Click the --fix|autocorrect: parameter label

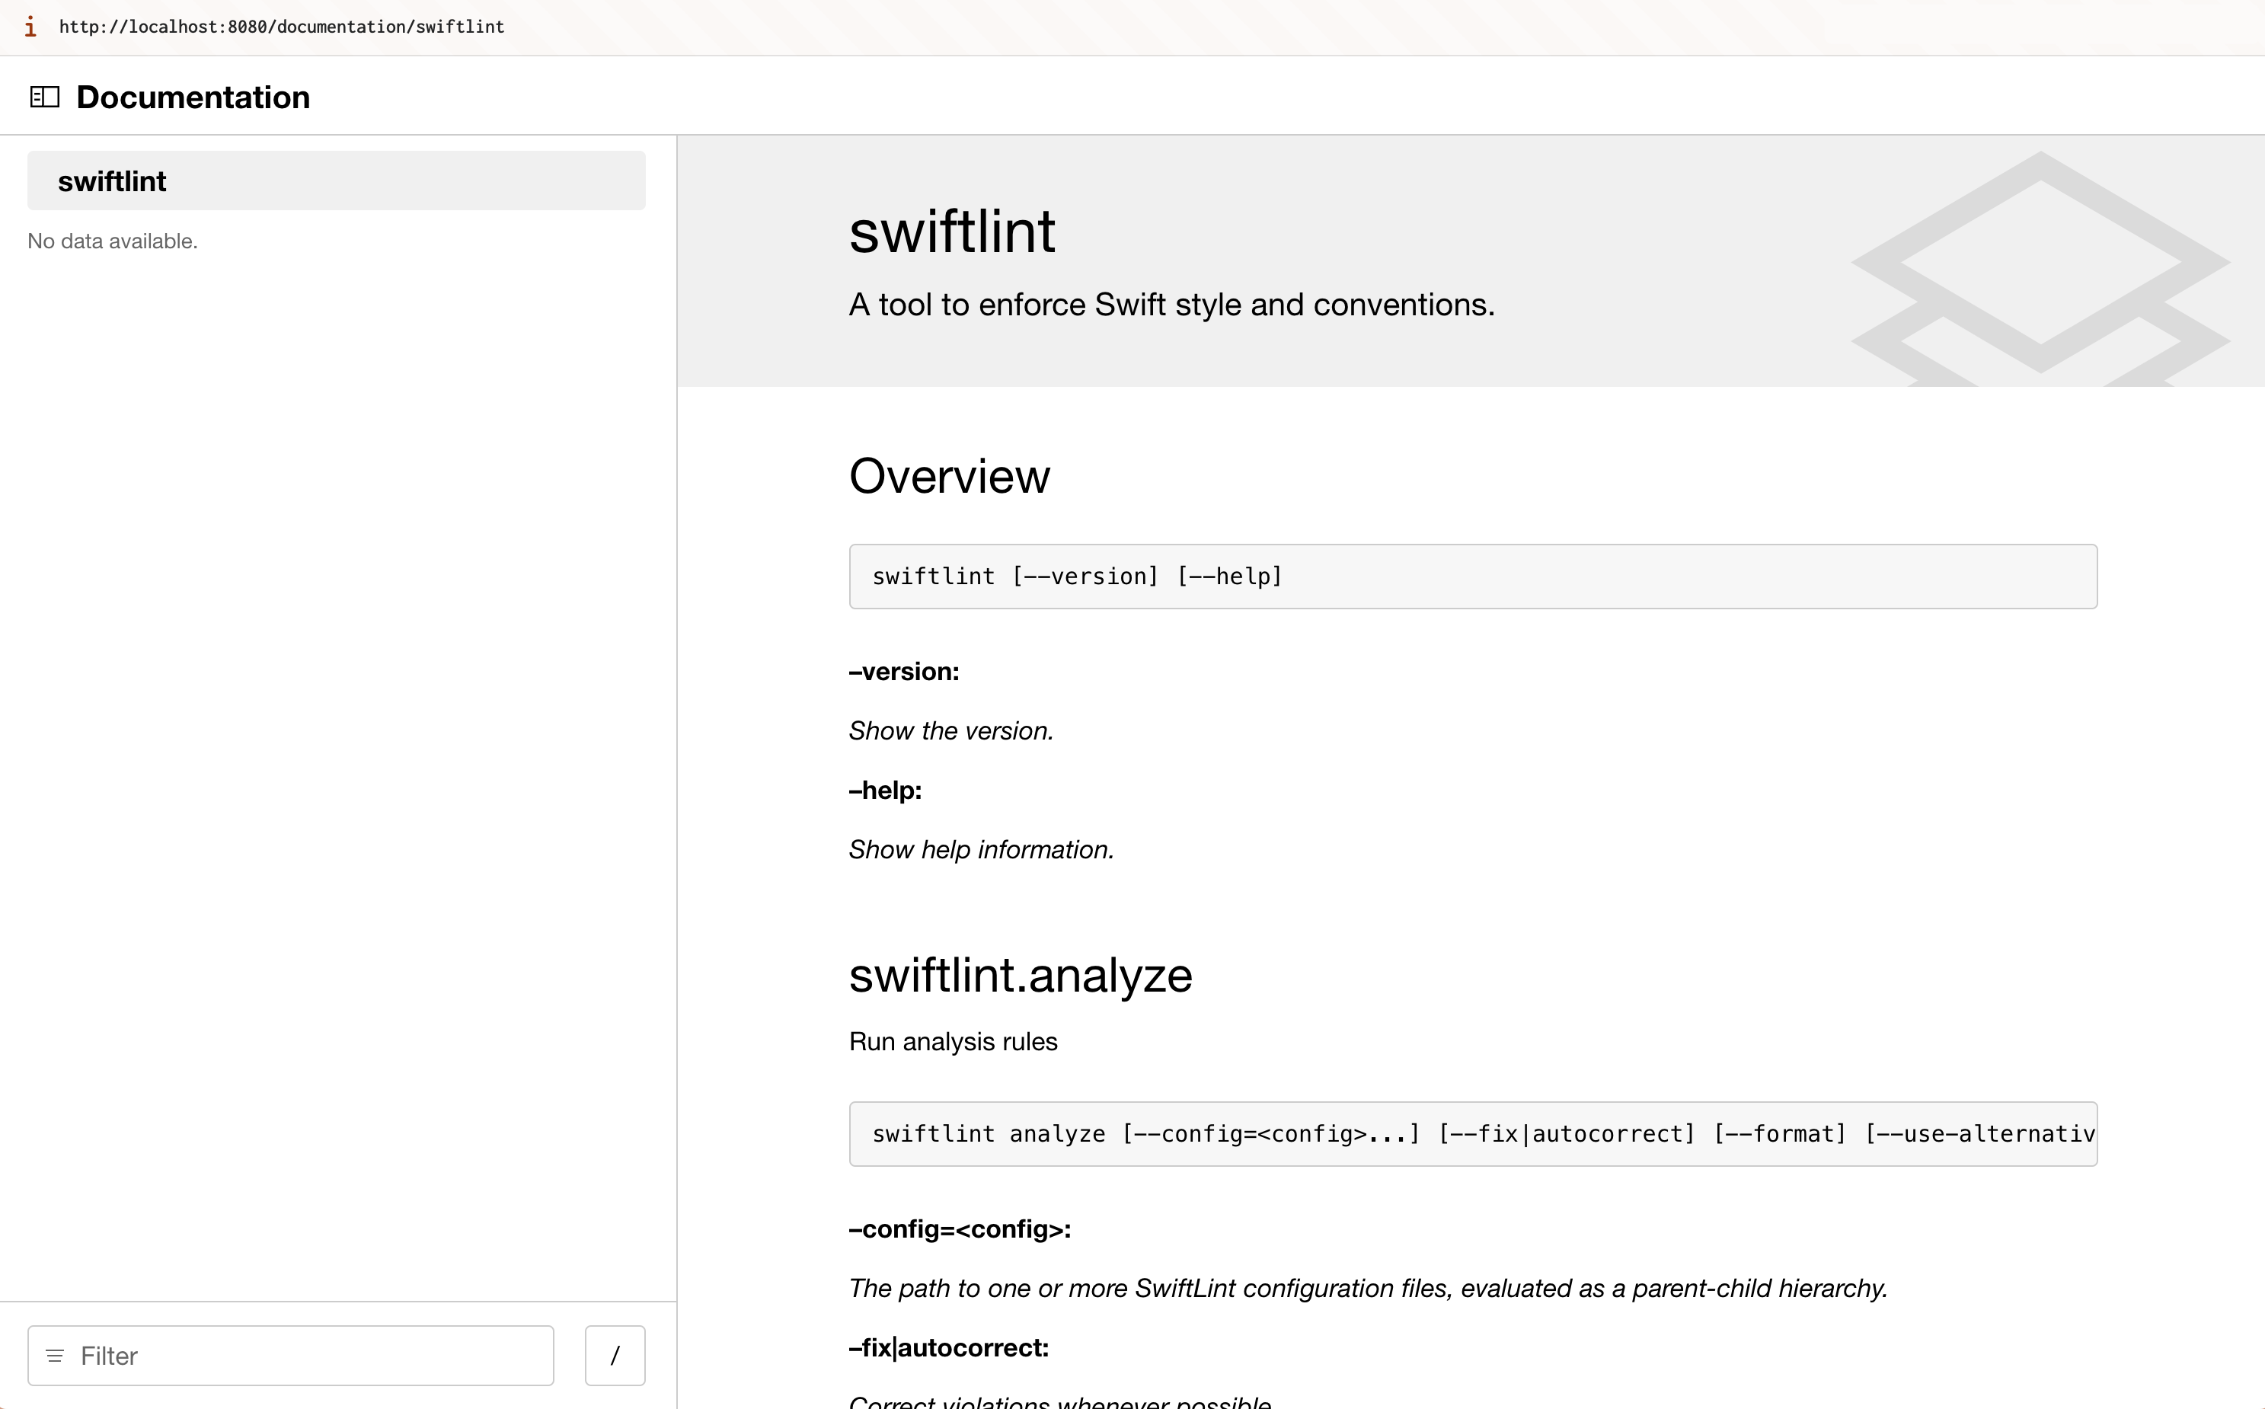(x=947, y=1347)
